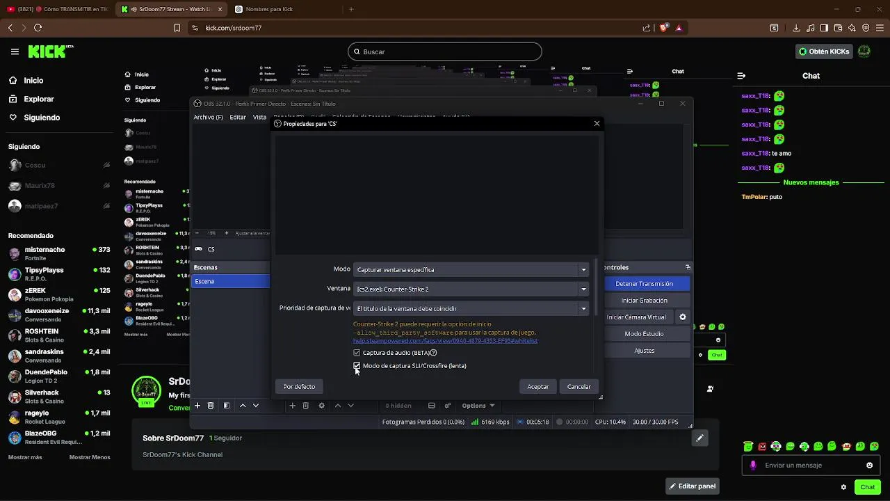Collapse the Kick chat panel arrow icon
The width and height of the screenshot is (890, 501).
point(741,76)
